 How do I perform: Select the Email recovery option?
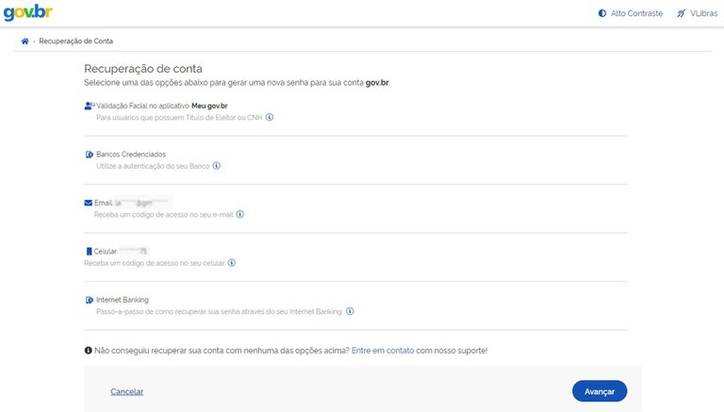coord(103,203)
